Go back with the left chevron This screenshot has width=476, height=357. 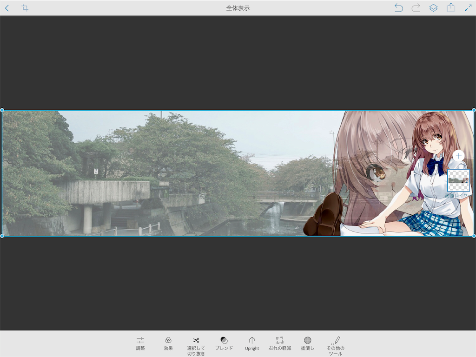pos(7,8)
